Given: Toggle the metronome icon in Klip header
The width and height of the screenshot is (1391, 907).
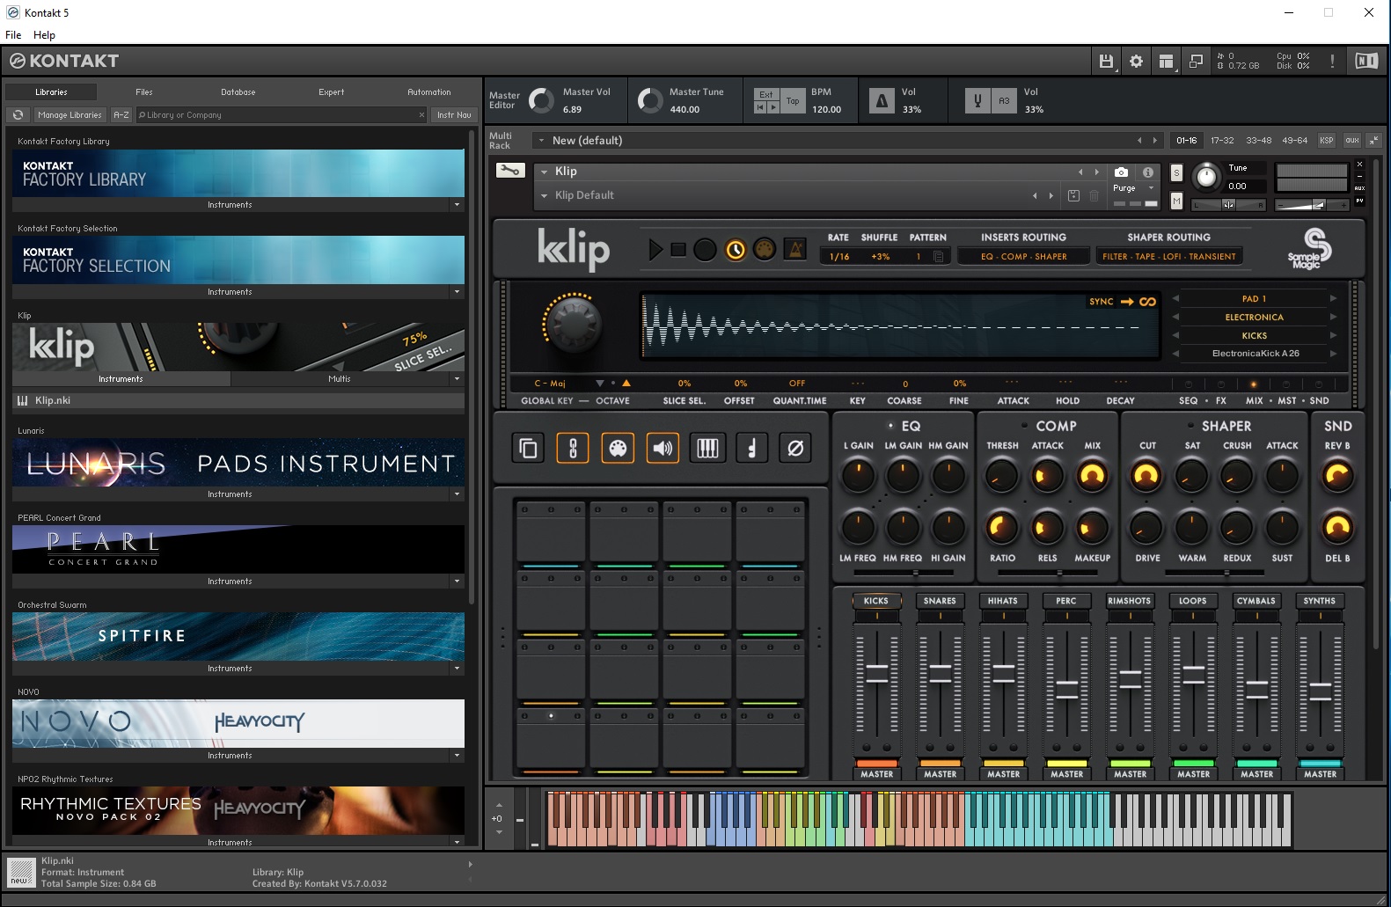Looking at the screenshot, I should click(x=794, y=250).
